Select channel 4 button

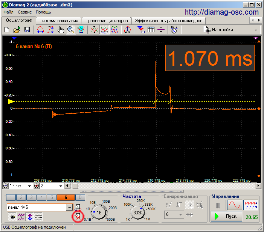[41, 197]
